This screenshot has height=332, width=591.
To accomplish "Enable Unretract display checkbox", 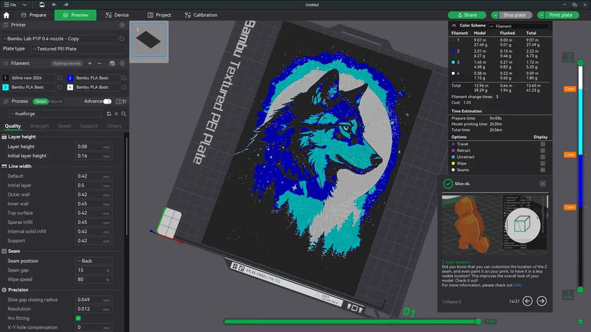I will [543, 157].
